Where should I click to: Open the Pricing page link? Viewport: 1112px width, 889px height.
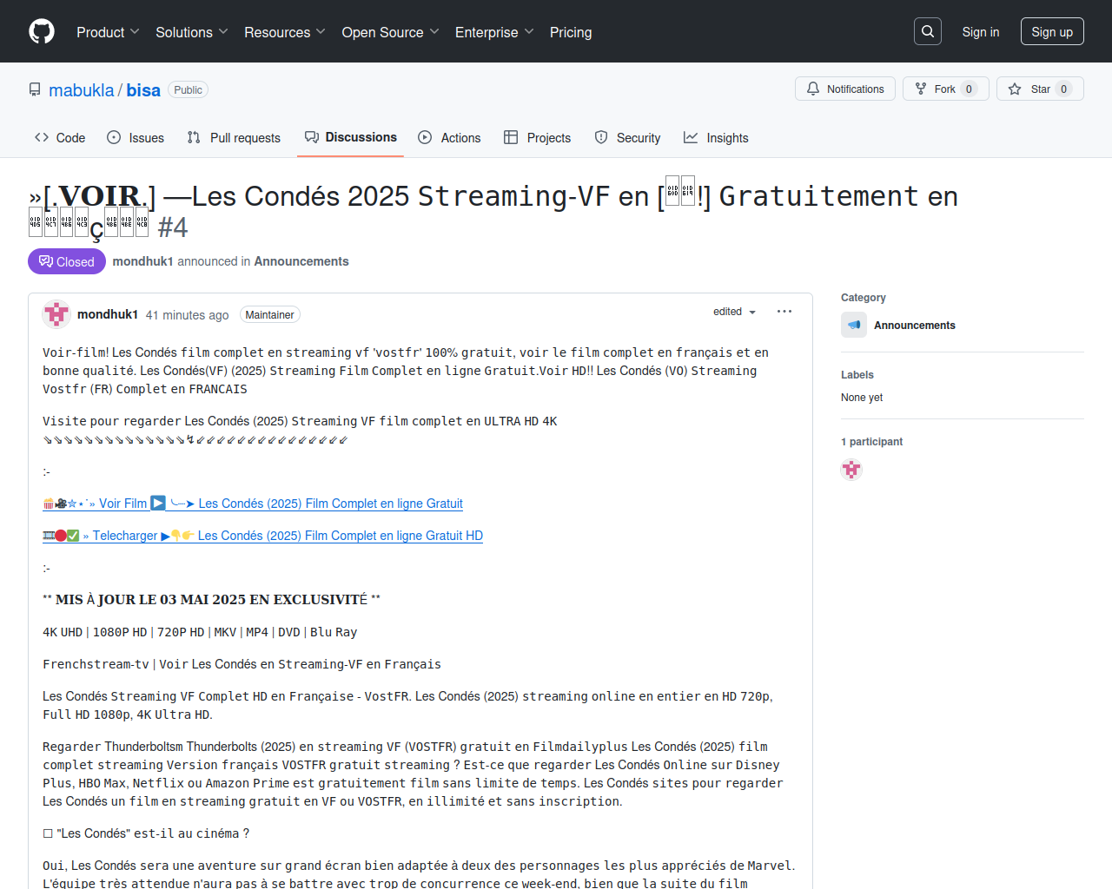[x=571, y=32]
